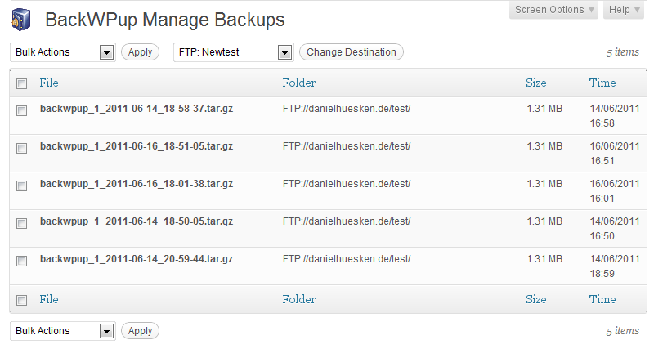Expand the bottom Bulk Actions dropdown
This screenshot has height=349, width=654.
coord(105,331)
